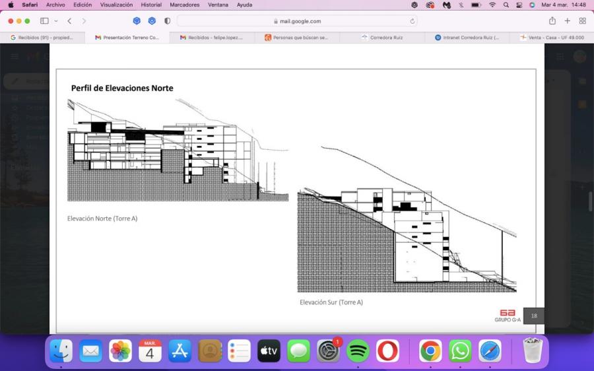Expand the sidebar options chevron
This screenshot has width=594, height=371.
(x=56, y=21)
